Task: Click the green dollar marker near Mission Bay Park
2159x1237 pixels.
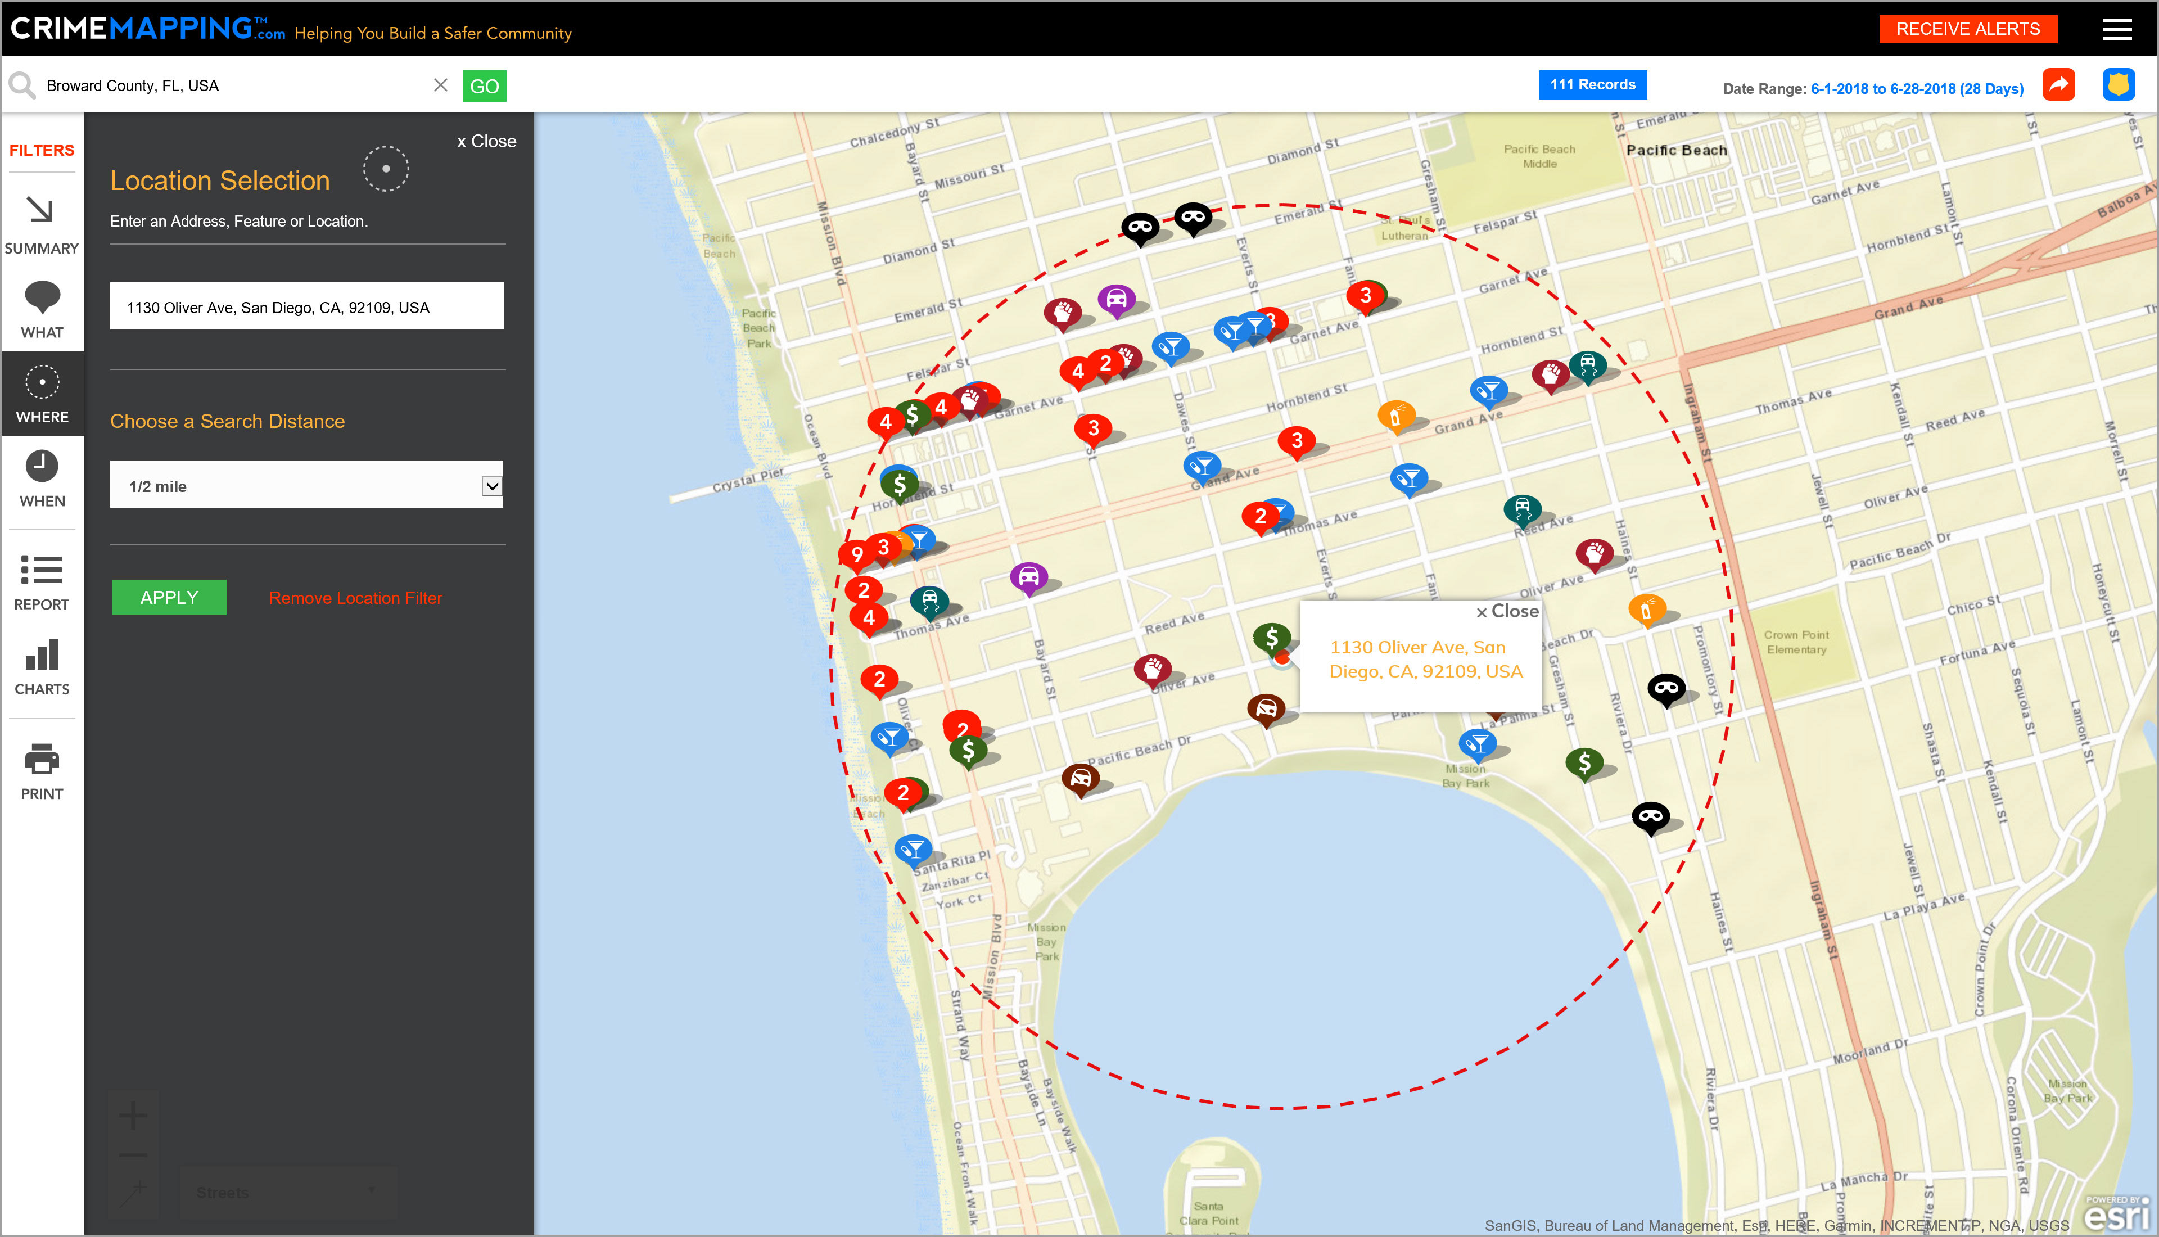Action: click(x=1584, y=763)
